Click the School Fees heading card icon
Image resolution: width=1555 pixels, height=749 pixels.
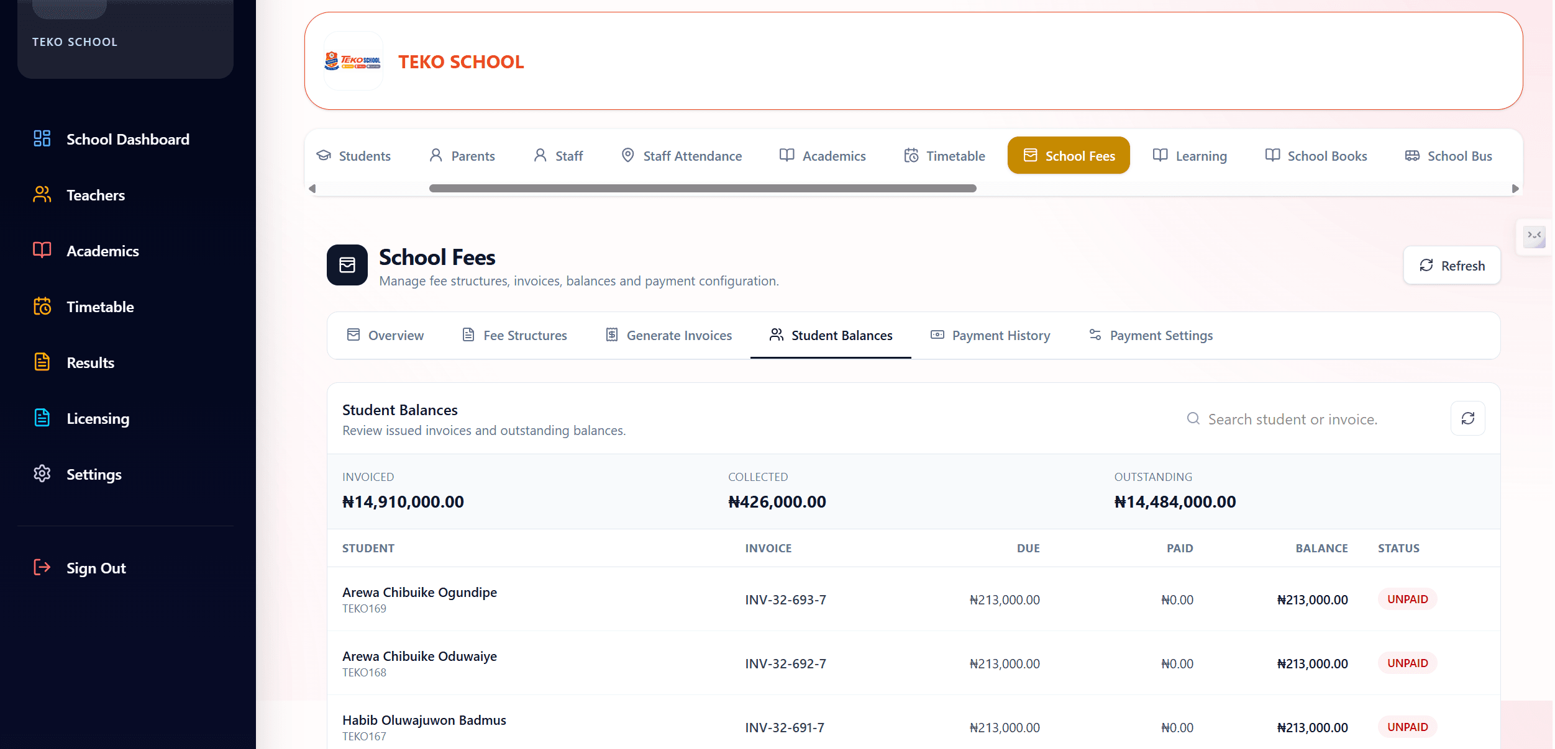(347, 265)
